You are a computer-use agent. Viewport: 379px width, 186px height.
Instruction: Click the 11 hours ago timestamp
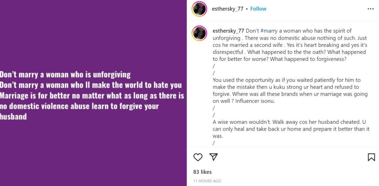pyautogui.click(x=207, y=181)
